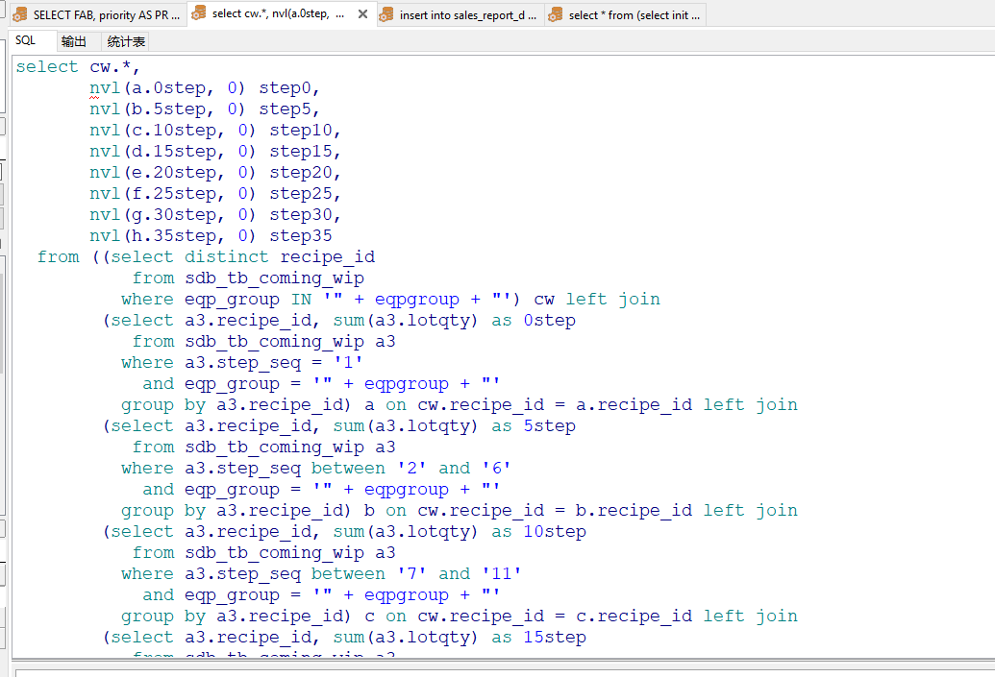Screen dimensions: 995x677
Task: Select the 'select cw.*, nvl(a.0step' tab
Action: tap(278, 14)
